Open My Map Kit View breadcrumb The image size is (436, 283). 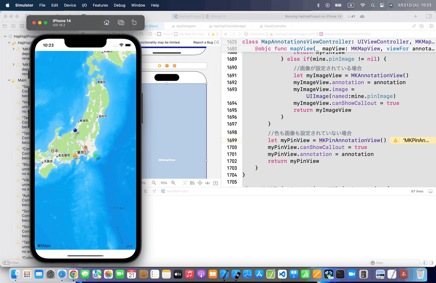tap(189, 34)
